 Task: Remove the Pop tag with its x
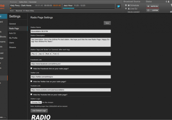[x=36, y=54]
